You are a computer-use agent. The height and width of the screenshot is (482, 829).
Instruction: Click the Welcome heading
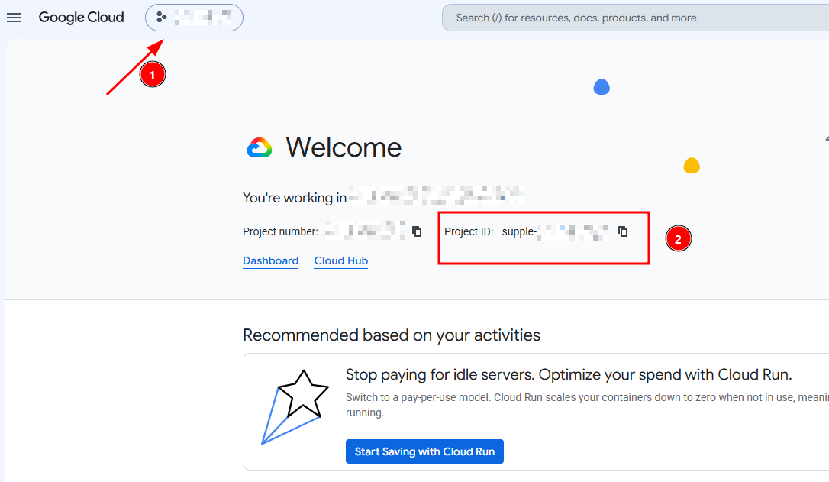coord(344,147)
